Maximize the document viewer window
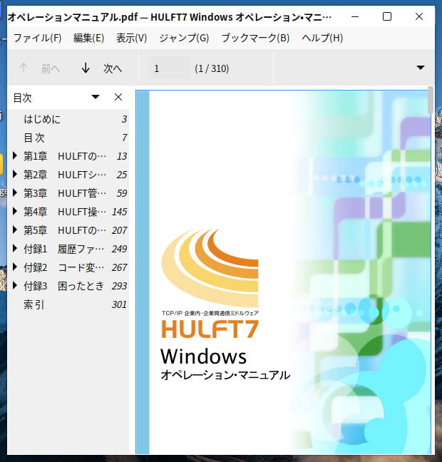This screenshot has height=462, width=442. click(387, 16)
